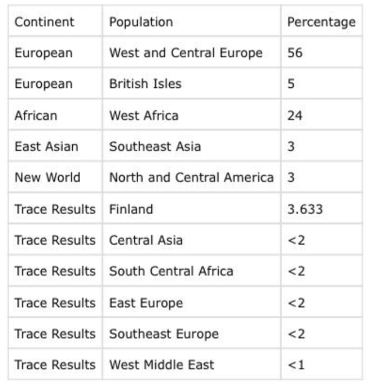
Task: Click the 3.633 percentage value
Action: click(x=305, y=209)
